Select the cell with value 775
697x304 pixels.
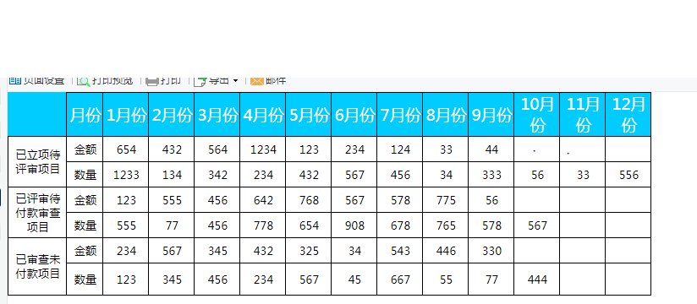click(x=446, y=200)
